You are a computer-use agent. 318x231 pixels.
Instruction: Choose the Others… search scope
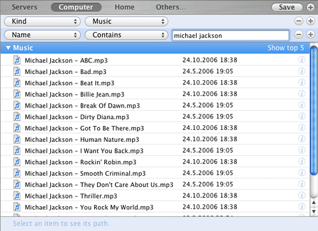171,7
